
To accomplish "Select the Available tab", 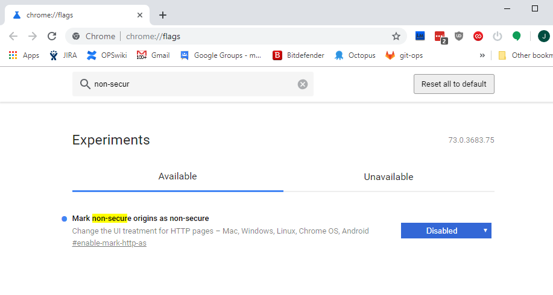I will [178, 176].
